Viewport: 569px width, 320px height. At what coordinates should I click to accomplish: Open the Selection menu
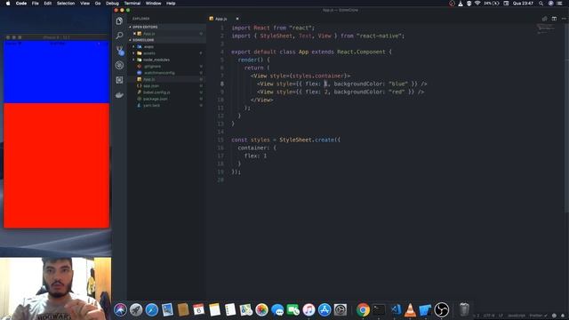tap(66, 4)
